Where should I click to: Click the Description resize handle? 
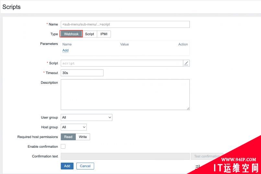[188, 108]
